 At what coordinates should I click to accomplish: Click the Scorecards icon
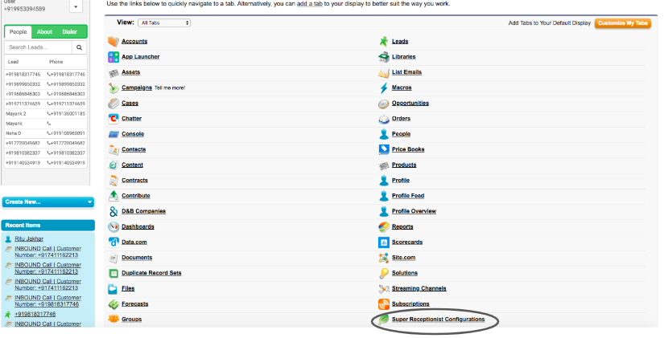384,242
